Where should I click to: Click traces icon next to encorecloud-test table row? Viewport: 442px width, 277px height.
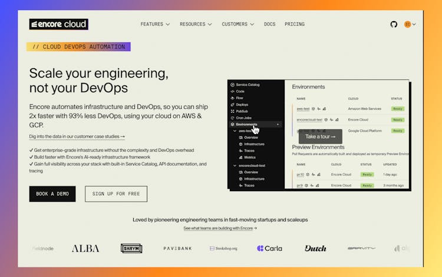click(x=331, y=120)
